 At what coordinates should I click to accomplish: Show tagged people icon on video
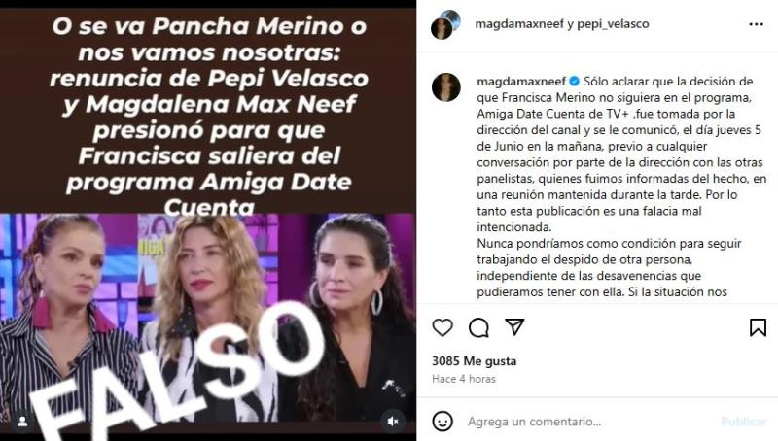(x=22, y=422)
